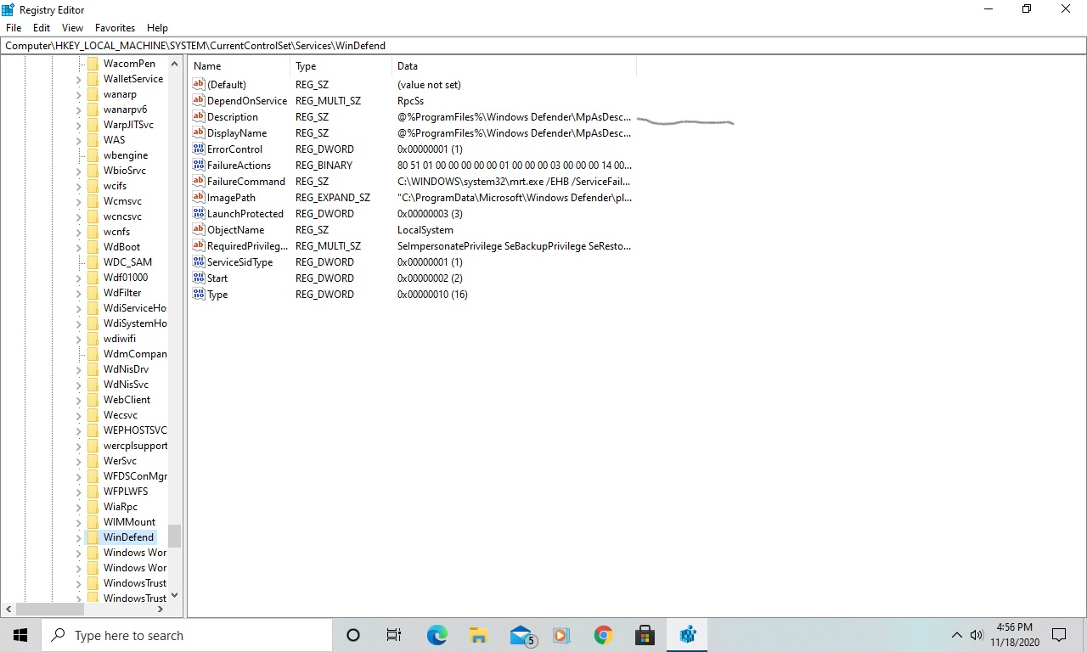Click the tree scroll up arrow

tap(174, 64)
